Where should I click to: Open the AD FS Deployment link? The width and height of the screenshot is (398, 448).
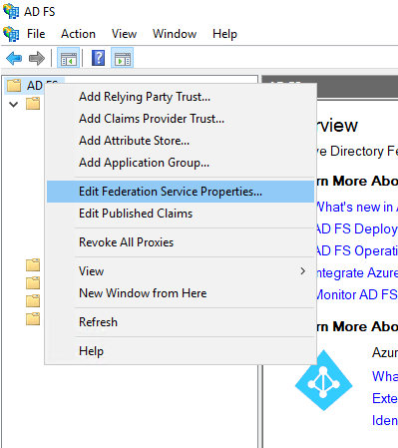coord(357,229)
